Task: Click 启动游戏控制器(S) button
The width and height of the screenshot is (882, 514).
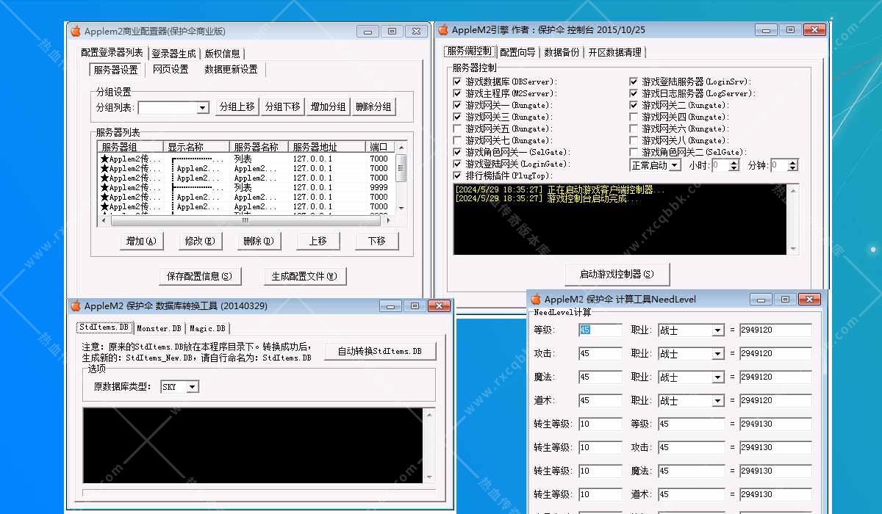Action: tap(617, 275)
